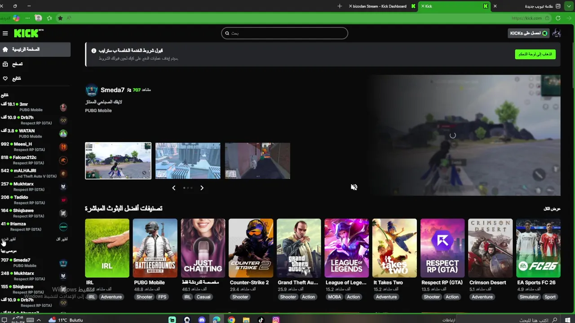Click the green go to dashboard button
The width and height of the screenshot is (575, 323).
tap(535, 54)
